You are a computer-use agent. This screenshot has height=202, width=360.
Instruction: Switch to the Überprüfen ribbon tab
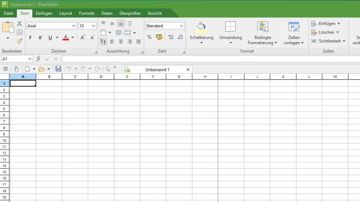click(130, 13)
